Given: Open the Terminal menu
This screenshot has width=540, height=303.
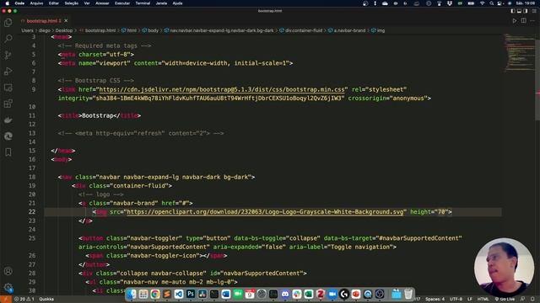Looking at the screenshot, I should pyautogui.click(x=143, y=3).
